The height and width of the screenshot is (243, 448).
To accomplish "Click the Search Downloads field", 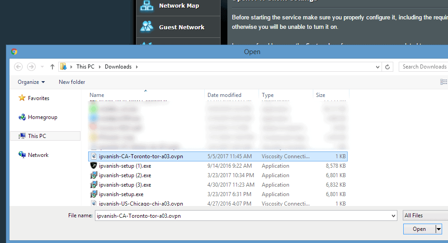I will point(424,67).
